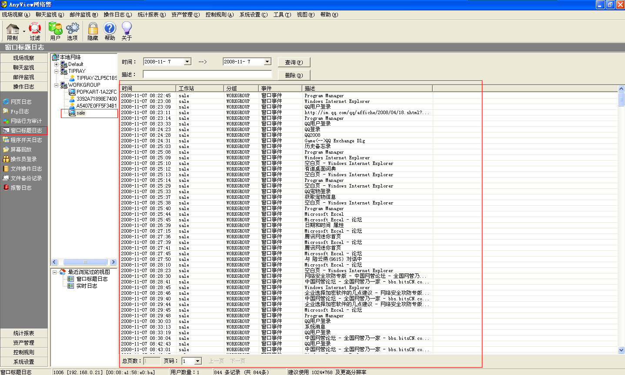Click the 描述 description input field
Screen dimensions: 625x375
[x=207, y=74]
